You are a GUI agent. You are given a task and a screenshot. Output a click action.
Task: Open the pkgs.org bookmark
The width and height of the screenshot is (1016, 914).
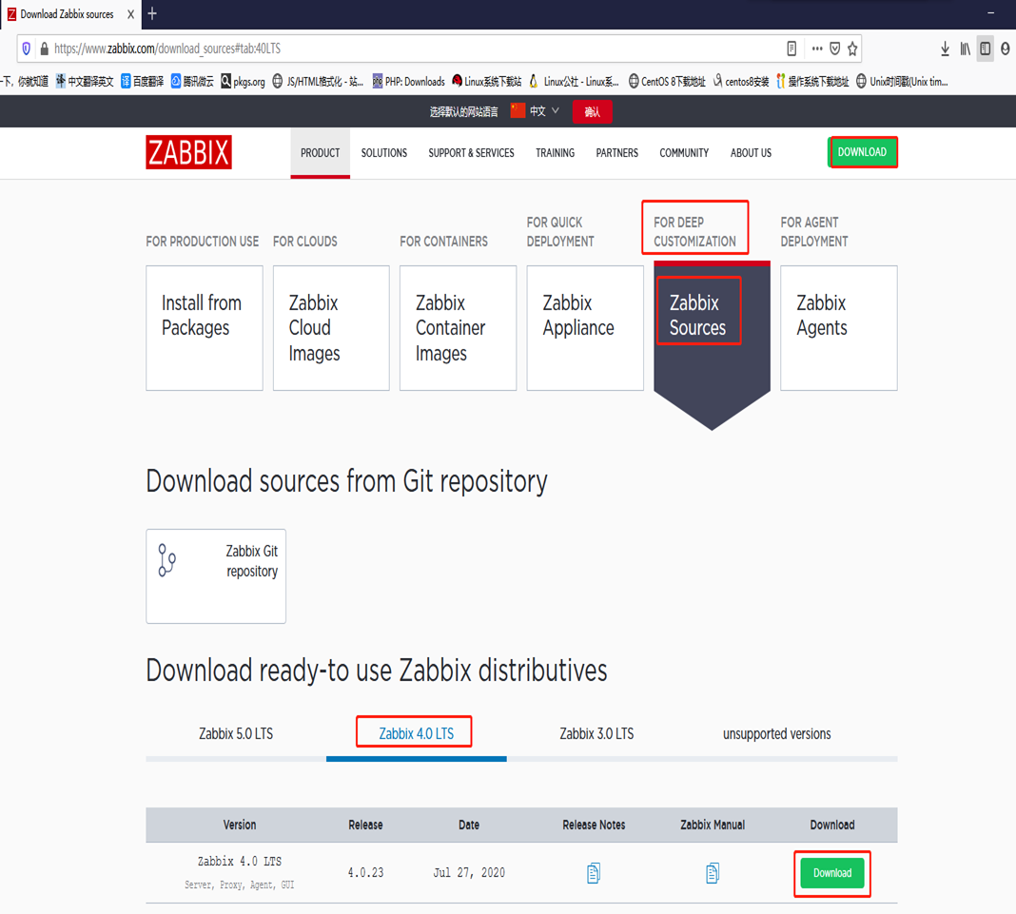point(243,81)
